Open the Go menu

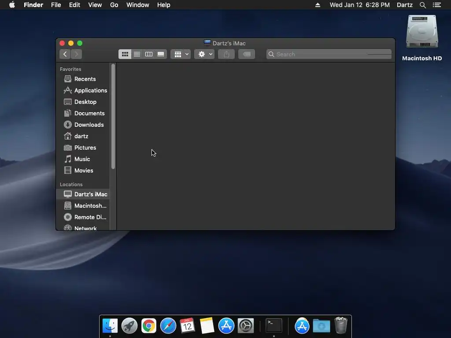point(114,5)
